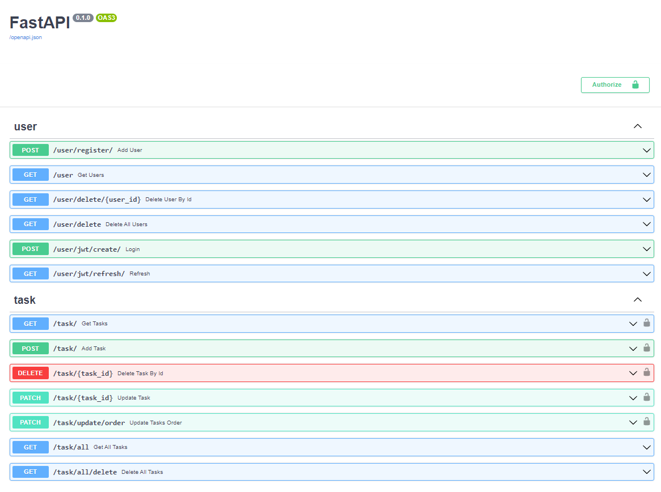The width and height of the screenshot is (661, 492).
Task: Click the 'user' section heading
Action: click(x=26, y=127)
